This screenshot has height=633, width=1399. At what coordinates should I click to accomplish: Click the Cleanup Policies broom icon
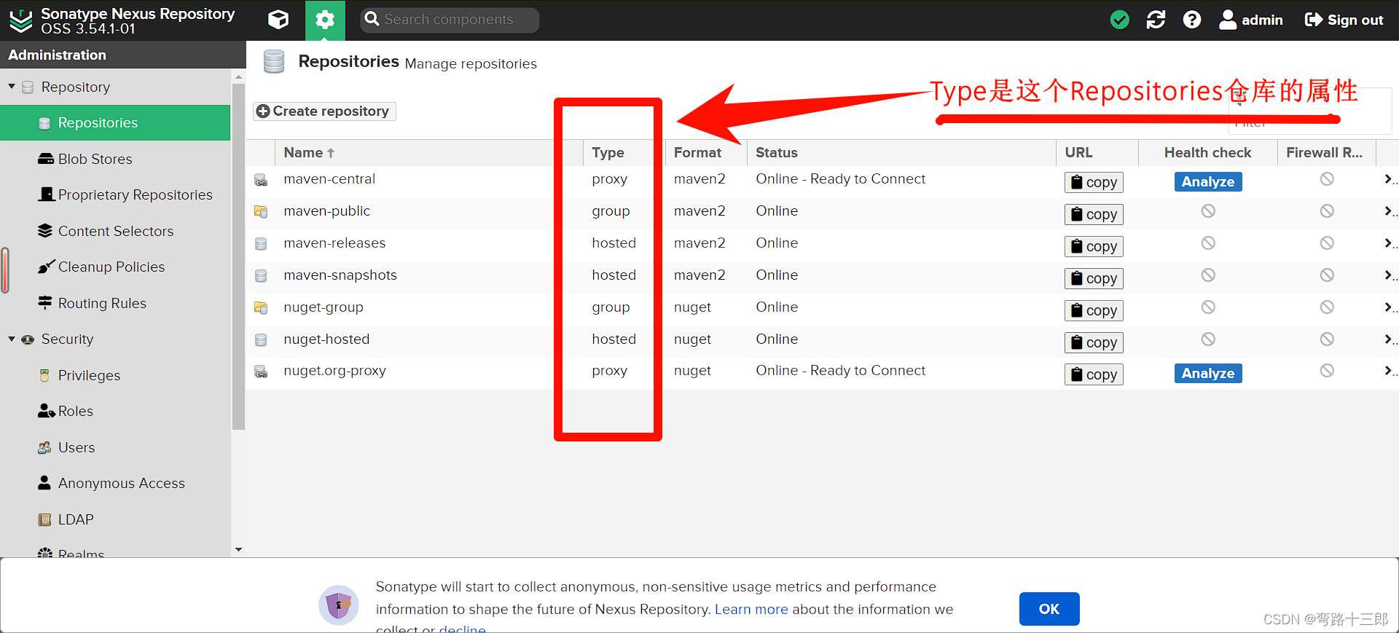pos(46,267)
